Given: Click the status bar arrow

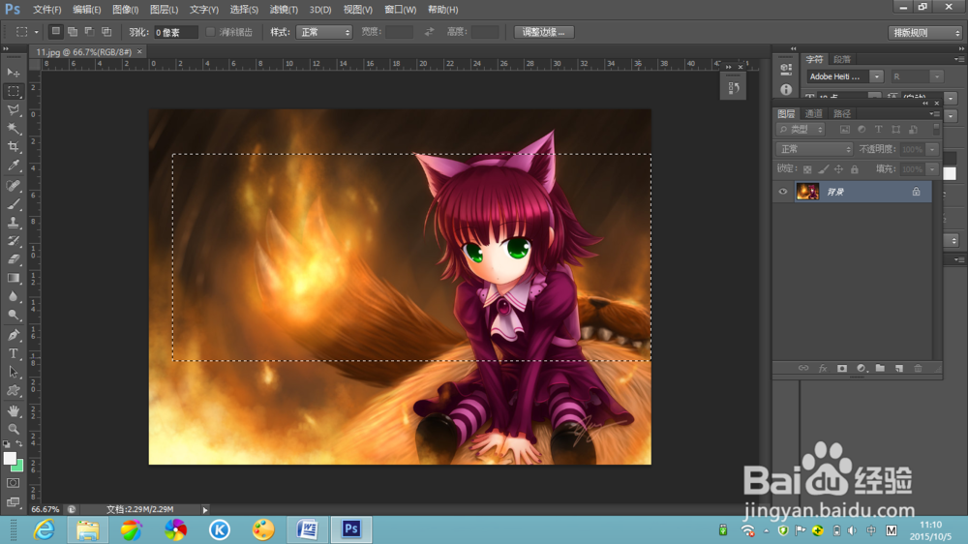Looking at the screenshot, I should coord(205,509).
